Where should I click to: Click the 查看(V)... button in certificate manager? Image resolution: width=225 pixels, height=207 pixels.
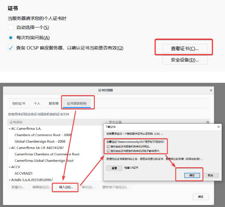pos(18,187)
